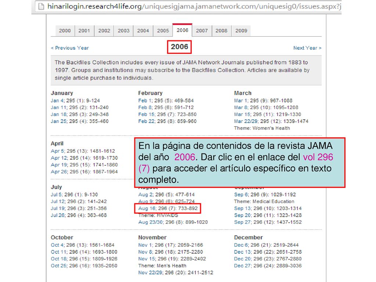This screenshot has width=376, height=282.
Task: Open the Apr 12 issue link
Action: pyautogui.click(x=59, y=158)
